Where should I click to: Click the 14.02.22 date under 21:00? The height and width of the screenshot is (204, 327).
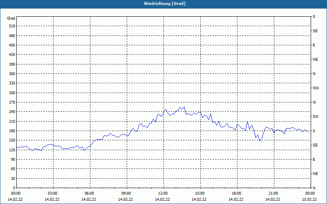(x=273, y=200)
